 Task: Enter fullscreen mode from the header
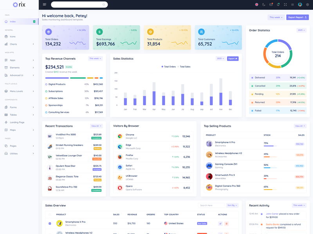coord(285,5)
